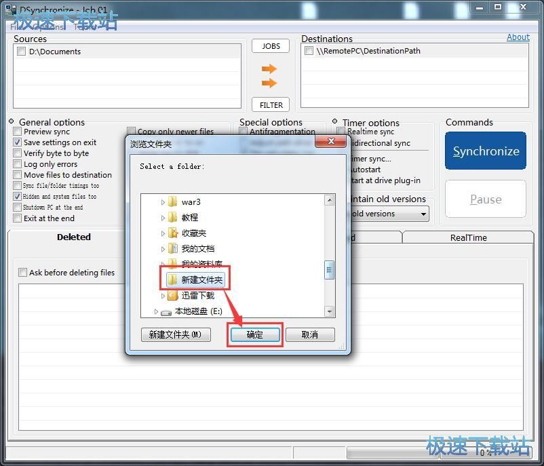Toggle Ask before deleting files
The height and width of the screenshot is (466, 544).
point(23,273)
